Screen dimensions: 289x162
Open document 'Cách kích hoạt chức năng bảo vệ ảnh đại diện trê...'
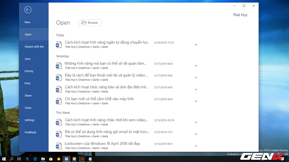point(107,87)
